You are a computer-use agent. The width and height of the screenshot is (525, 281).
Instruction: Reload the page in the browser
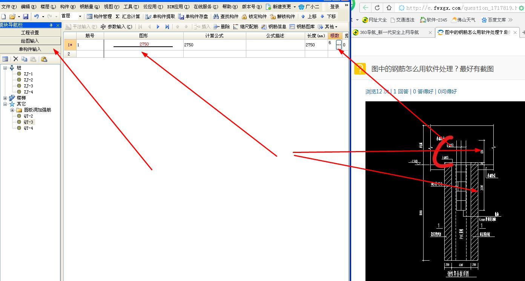tap(377, 8)
